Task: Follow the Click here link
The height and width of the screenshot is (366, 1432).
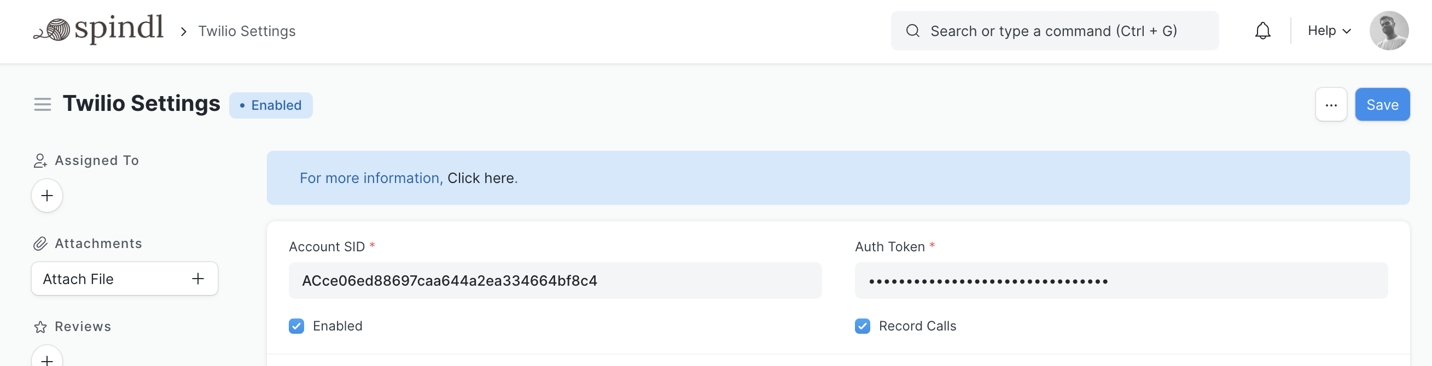Action: click(481, 178)
